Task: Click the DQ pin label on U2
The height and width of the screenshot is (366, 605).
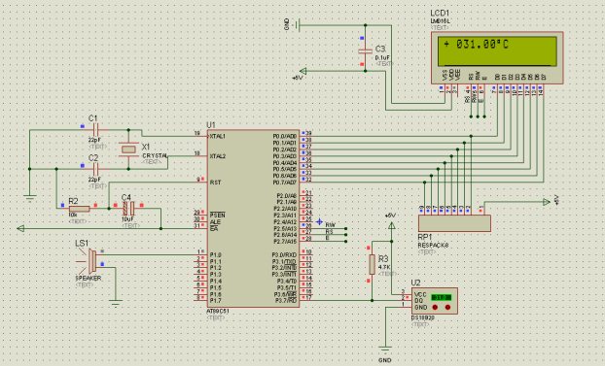Action: (x=418, y=301)
